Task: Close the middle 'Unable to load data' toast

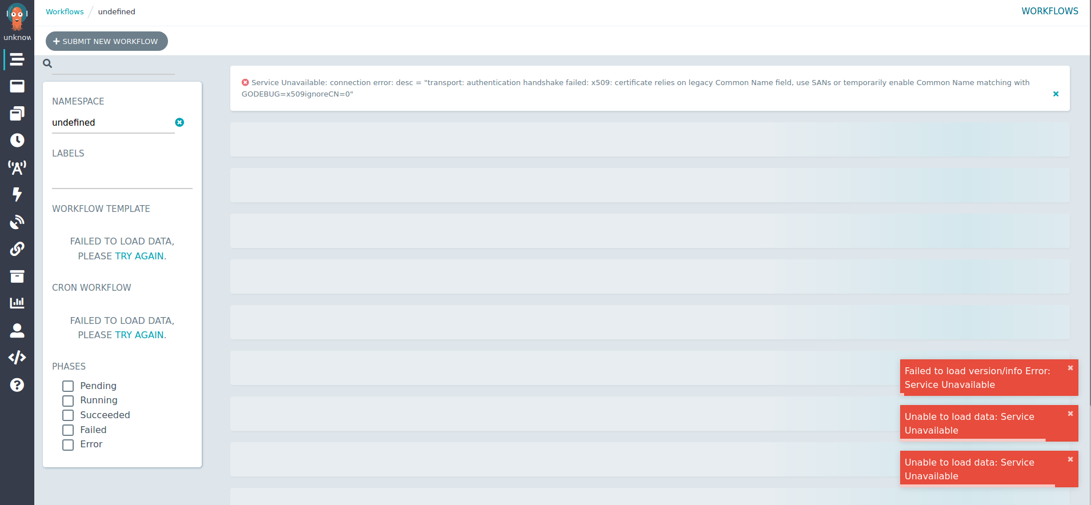Action: click(x=1070, y=414)
